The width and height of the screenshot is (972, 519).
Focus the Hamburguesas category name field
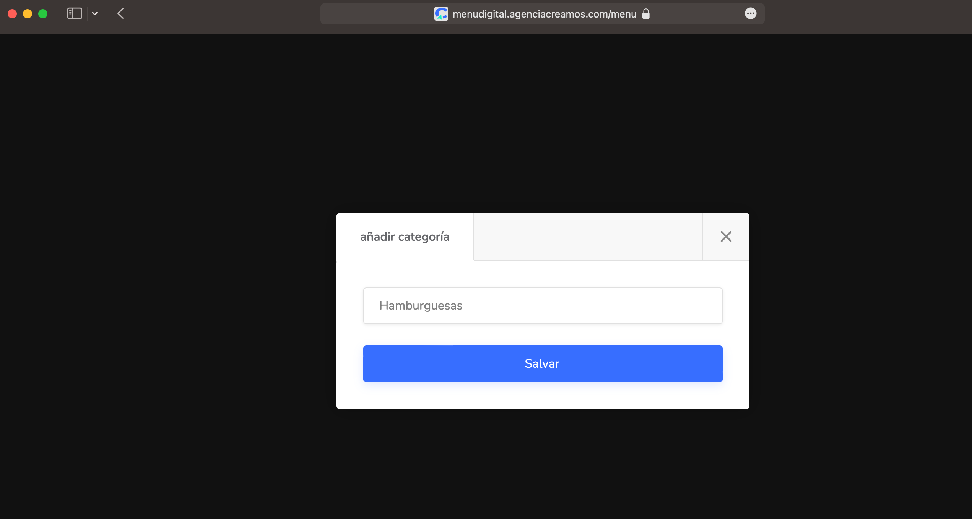(x=543, y=306)
